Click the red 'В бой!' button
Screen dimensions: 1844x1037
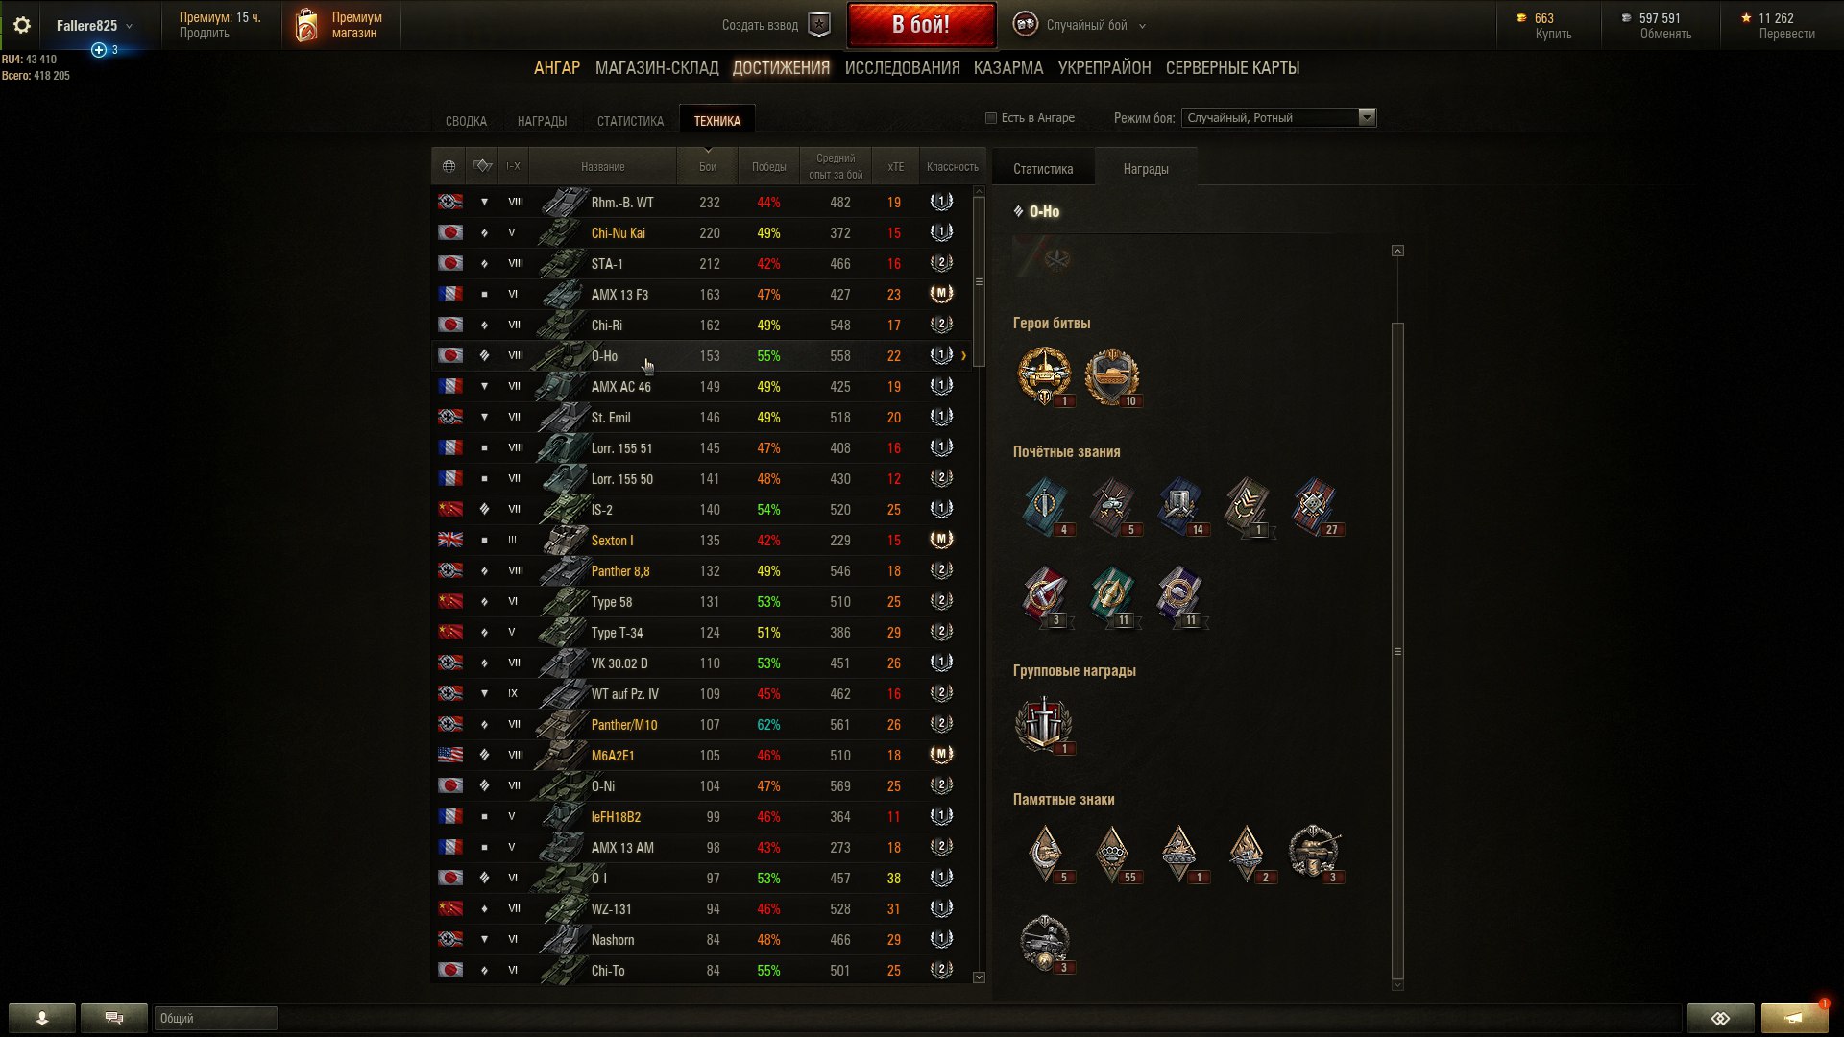coord(921,25)
